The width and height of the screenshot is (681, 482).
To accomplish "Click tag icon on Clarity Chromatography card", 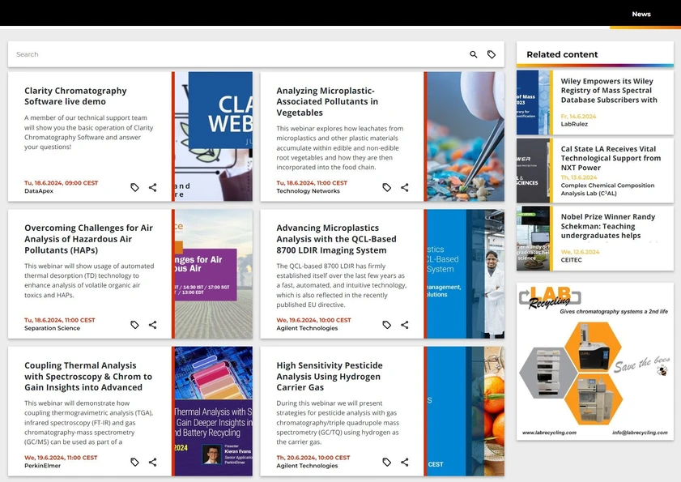I will tap(134, 187).
